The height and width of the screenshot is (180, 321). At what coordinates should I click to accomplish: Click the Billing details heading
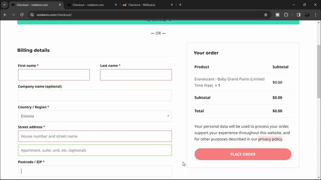coord(34,50)
